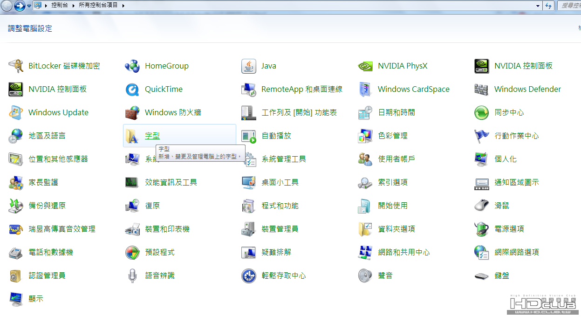Open the 網際網路選項 link

tap(517, 253)
